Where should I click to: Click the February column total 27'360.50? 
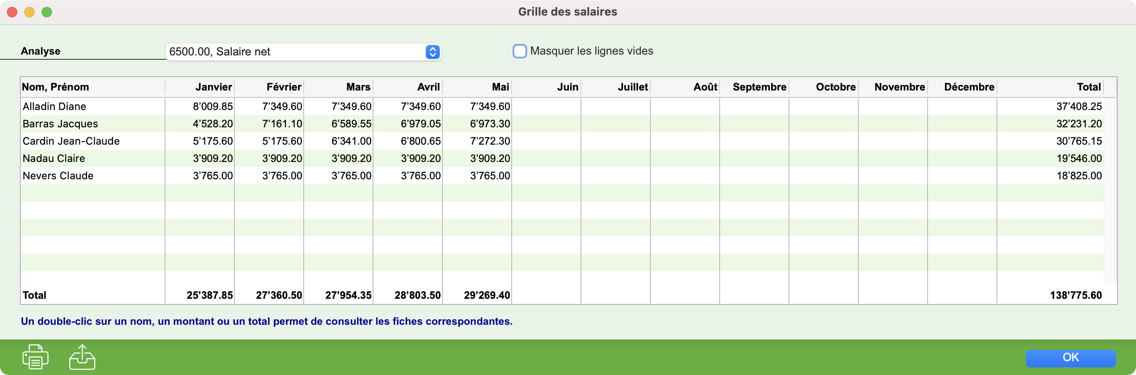279,295
